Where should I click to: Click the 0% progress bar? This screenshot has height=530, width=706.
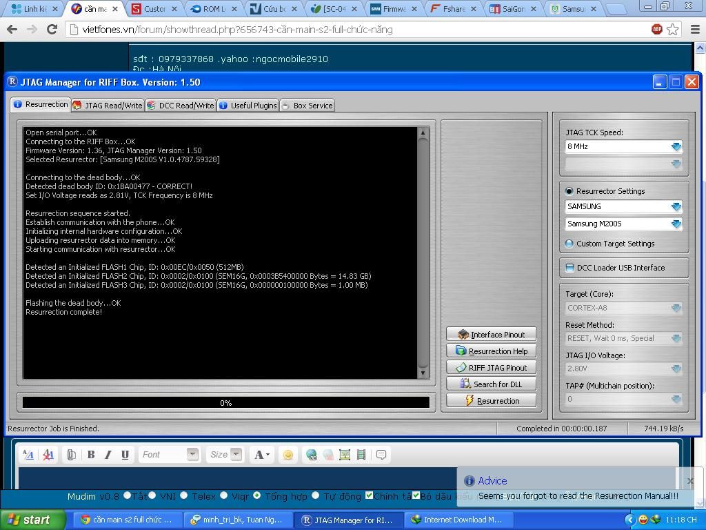pos(226,402)
